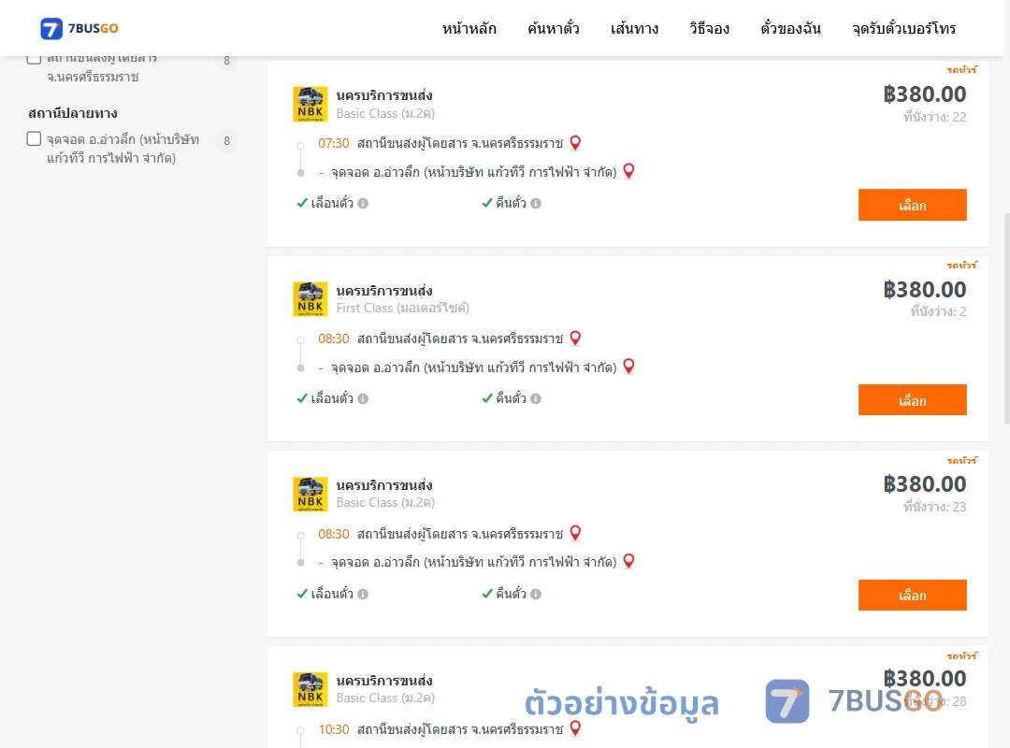Show คืนตั๋ว info icon on First Class trip

click(x=536, y=399)
